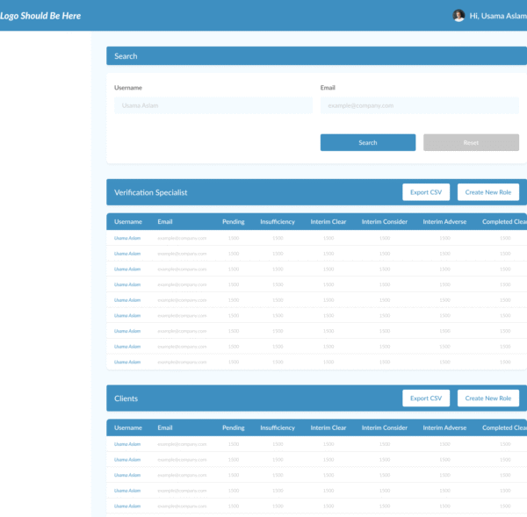Click the 'Hi, Usama Aslam' profile name

[x=498, y=16]
